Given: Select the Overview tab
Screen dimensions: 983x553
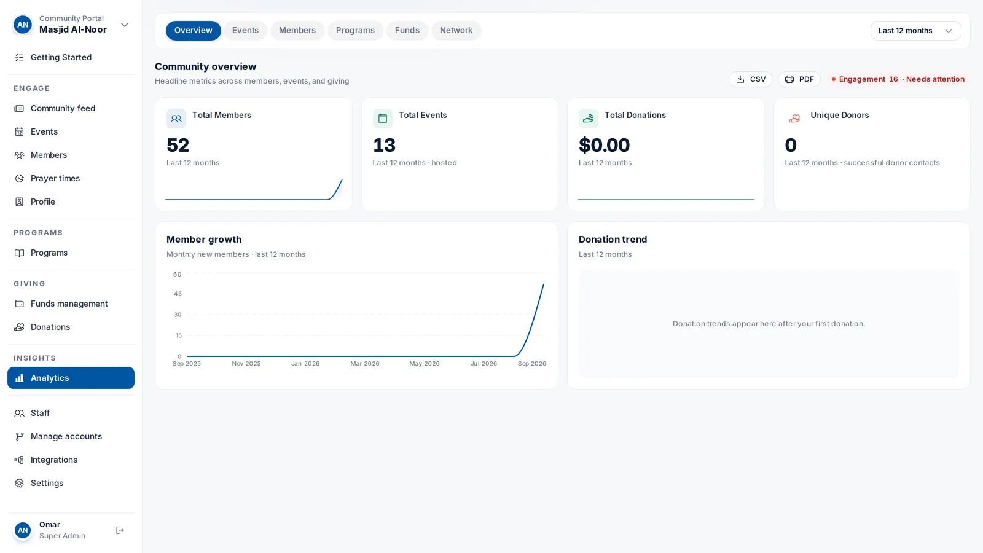Looking at the screenshot, I should click(x=193, y=30).
